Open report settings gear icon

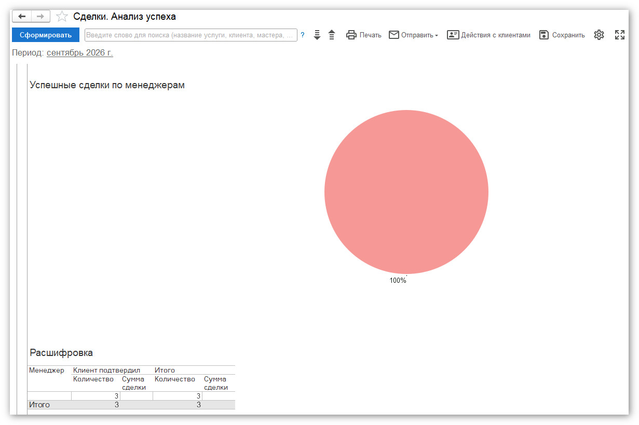click(599, 35)
